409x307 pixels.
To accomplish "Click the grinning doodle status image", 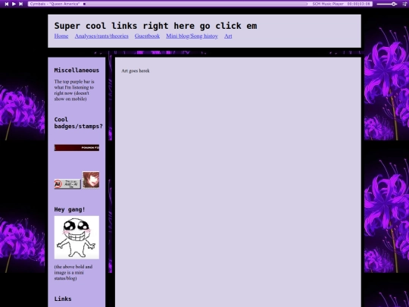I will 76,237.
